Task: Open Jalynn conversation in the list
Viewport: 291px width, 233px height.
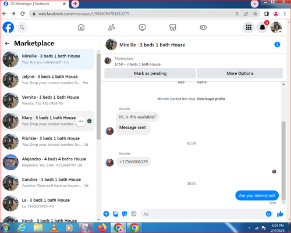Action: [47, 80]
